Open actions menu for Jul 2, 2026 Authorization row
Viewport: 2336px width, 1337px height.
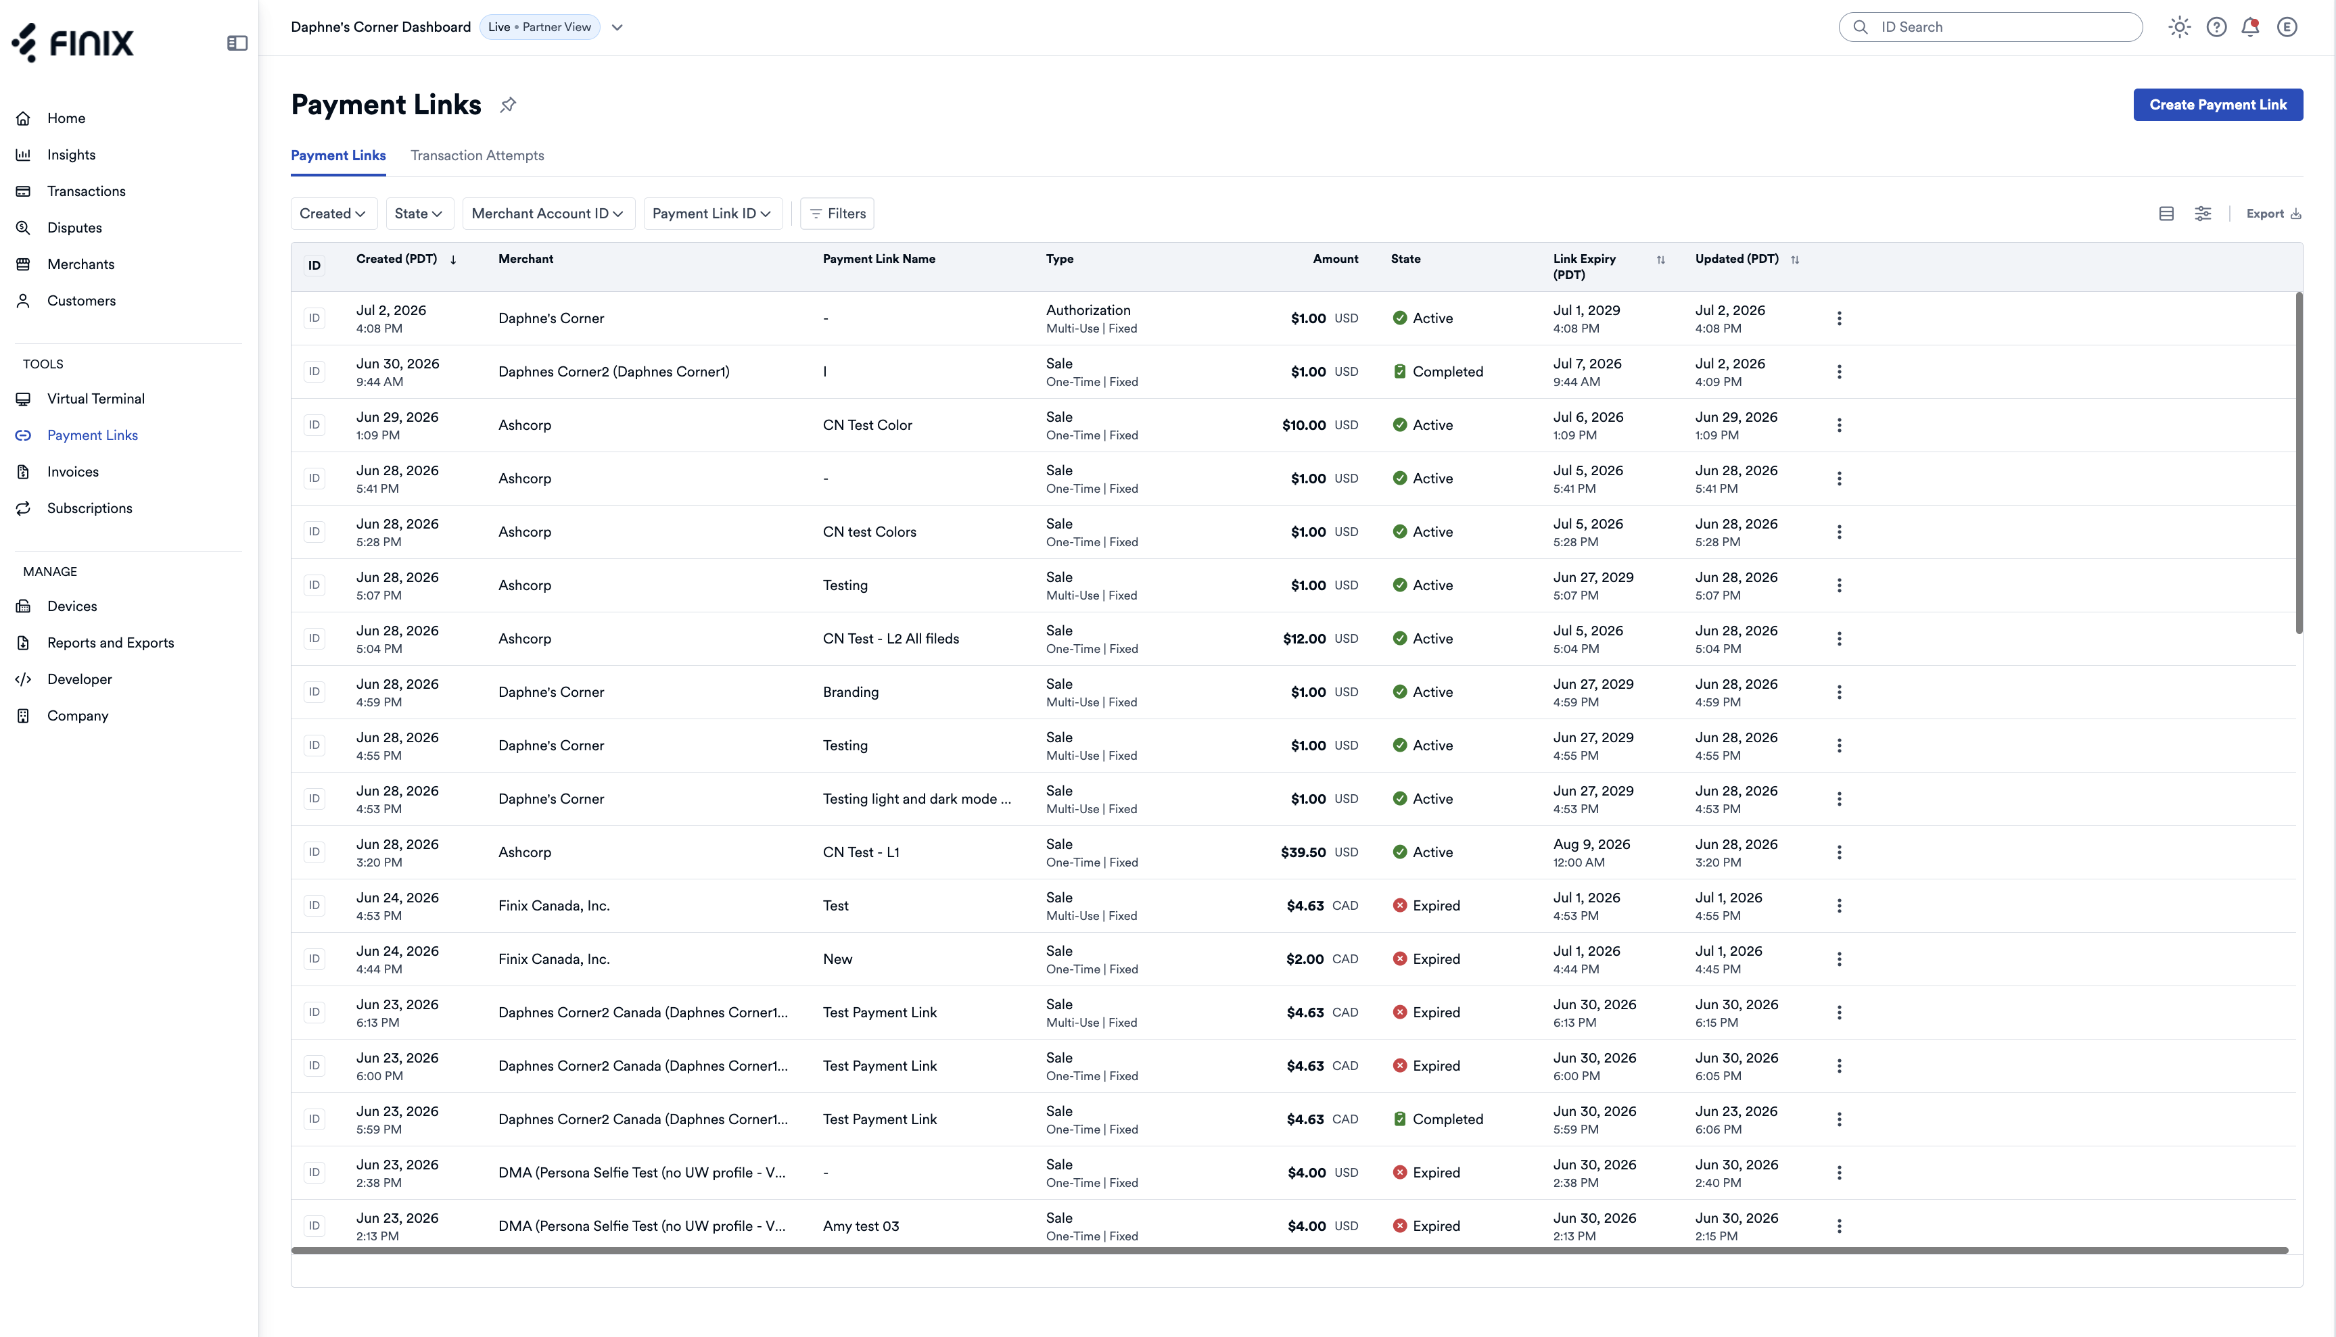[1839, 318]
